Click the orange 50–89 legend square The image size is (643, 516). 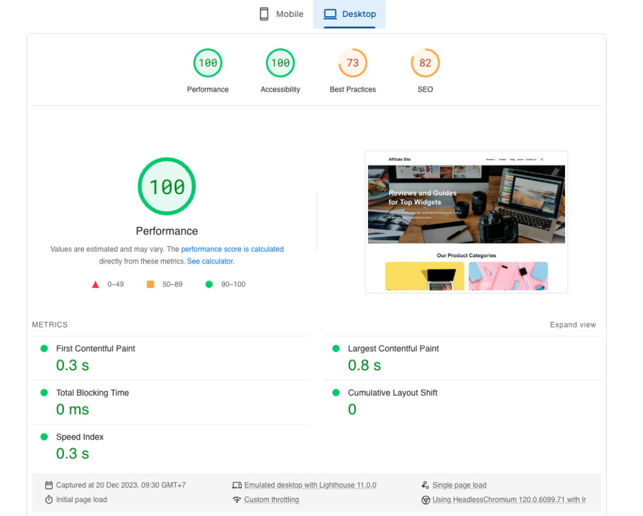click(150, 284)
